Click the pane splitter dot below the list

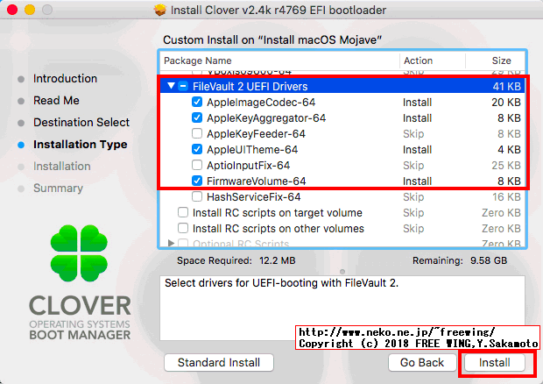(x=342, y=272)
